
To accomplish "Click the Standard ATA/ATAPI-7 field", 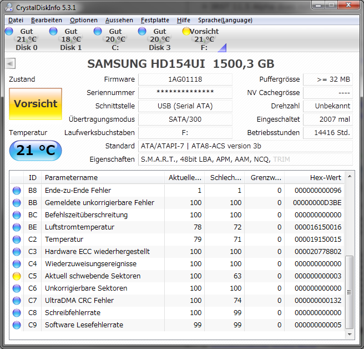I will 246,146.
